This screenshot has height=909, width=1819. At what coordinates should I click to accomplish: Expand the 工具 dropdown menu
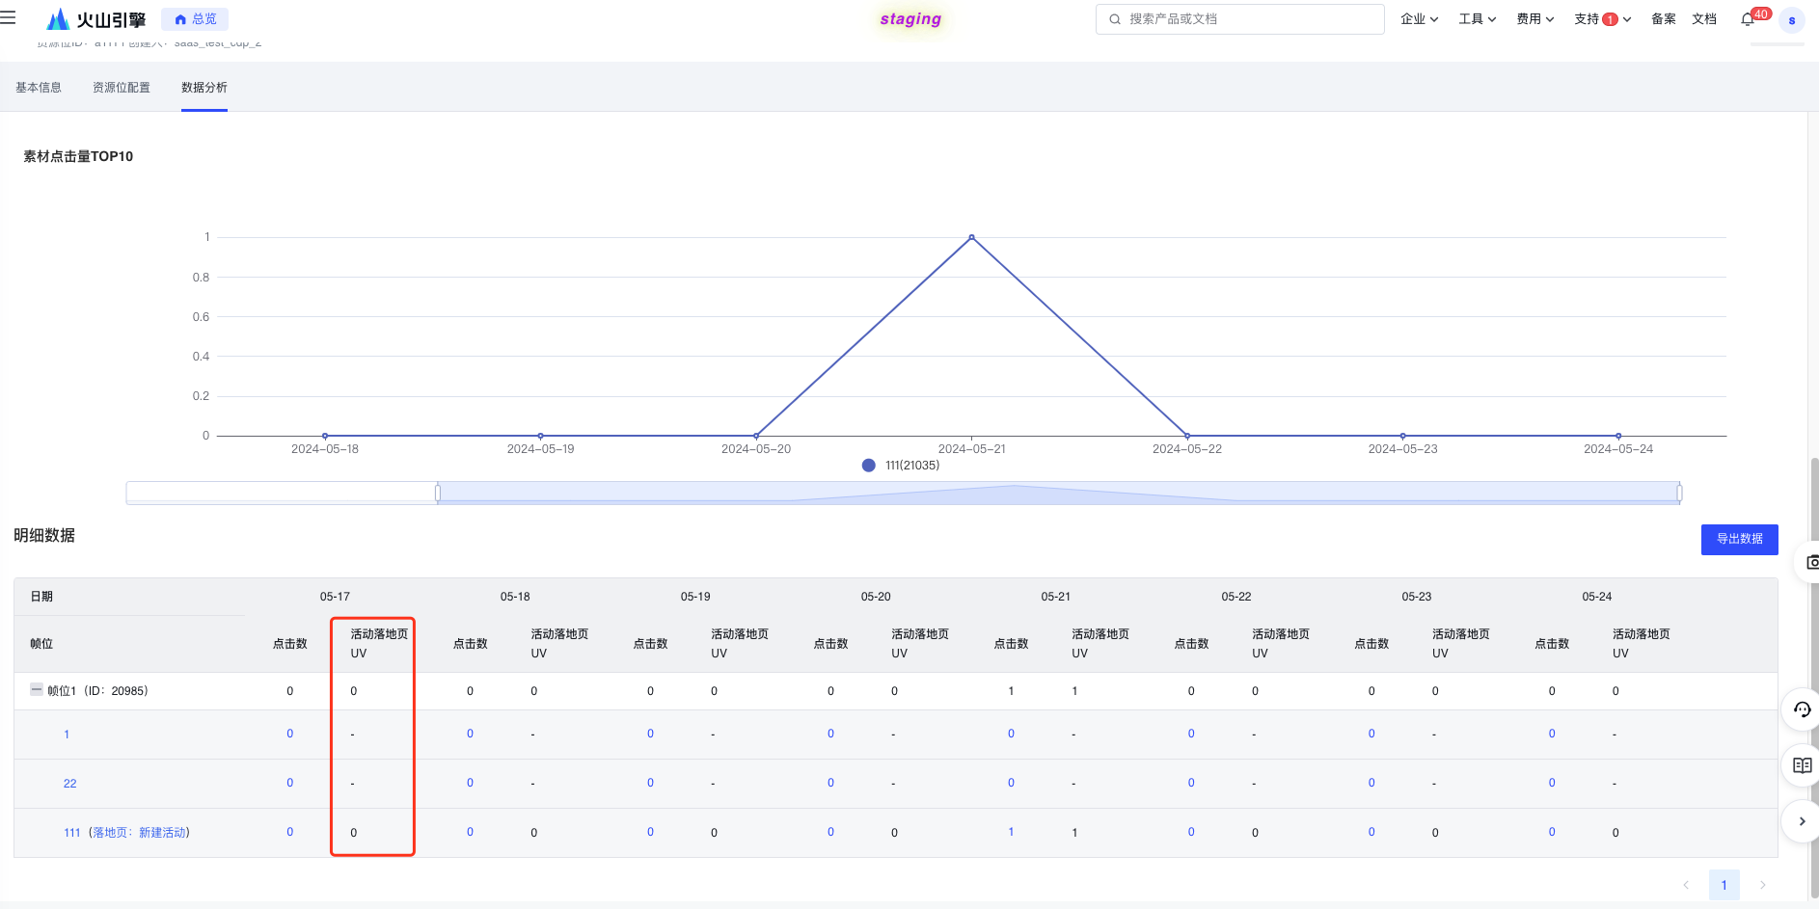[1478, 19]
